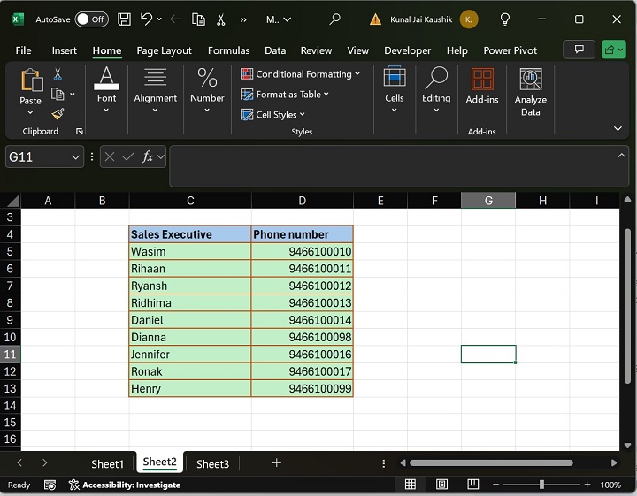This screenshot has height=496, width=637.
Task: Click Accessibility: Investigate in status bar
Action: tap(125, 485)
